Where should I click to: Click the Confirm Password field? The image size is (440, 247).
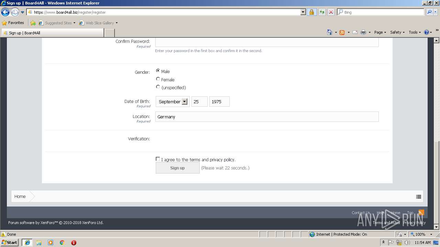(x=267, y=42)
